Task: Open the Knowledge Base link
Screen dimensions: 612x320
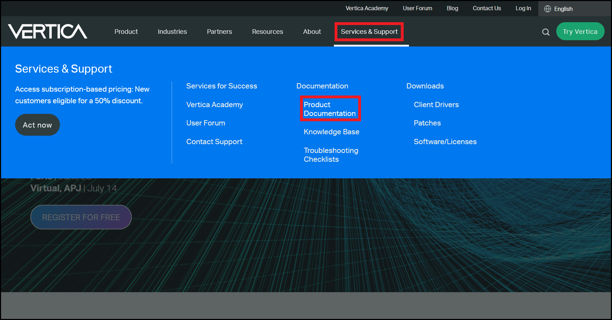Action: tap(332, 132)
